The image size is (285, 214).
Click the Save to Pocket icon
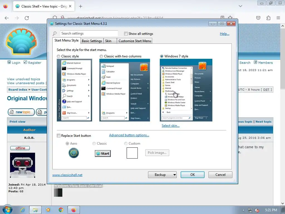point(258,18)
